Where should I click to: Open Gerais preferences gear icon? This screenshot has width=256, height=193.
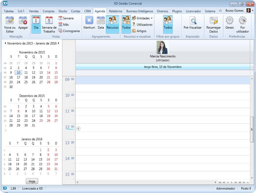click(x=230, y=21)
